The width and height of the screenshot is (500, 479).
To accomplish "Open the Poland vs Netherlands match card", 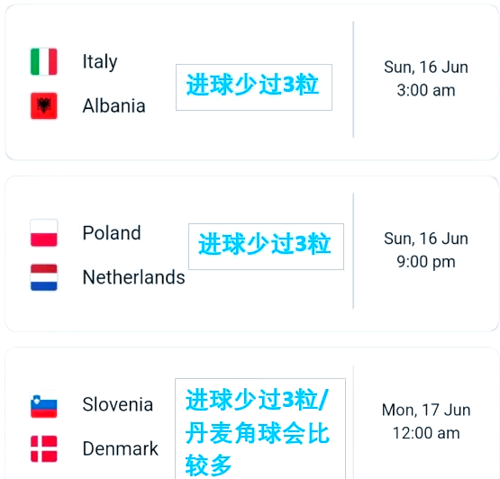I will pyautogui.click(x=252, y=254).
